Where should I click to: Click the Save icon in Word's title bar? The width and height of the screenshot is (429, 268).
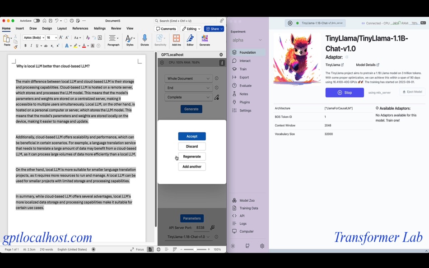click(51, 21)
